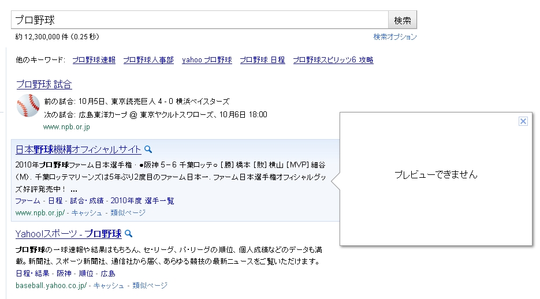Click the www.npb.or.jp URL under game results
The image size is (540, 299).
point(66,127)
